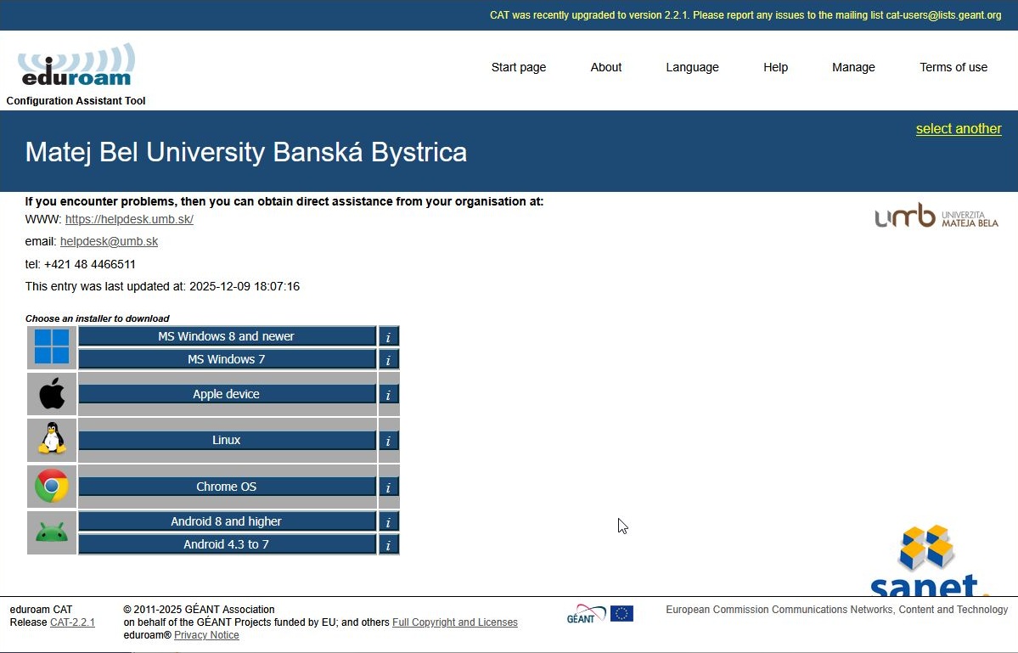Open info icon next to Chrome OS
Screen dimensions: 1018x653
tap(388, 487)
